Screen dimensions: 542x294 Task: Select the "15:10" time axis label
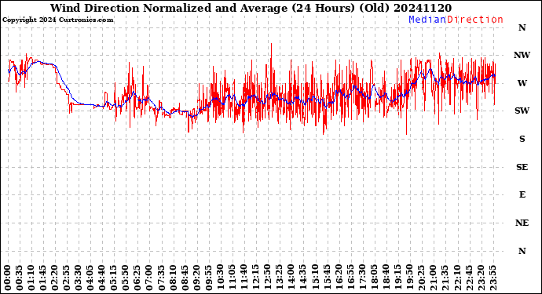tap(315, 278)
